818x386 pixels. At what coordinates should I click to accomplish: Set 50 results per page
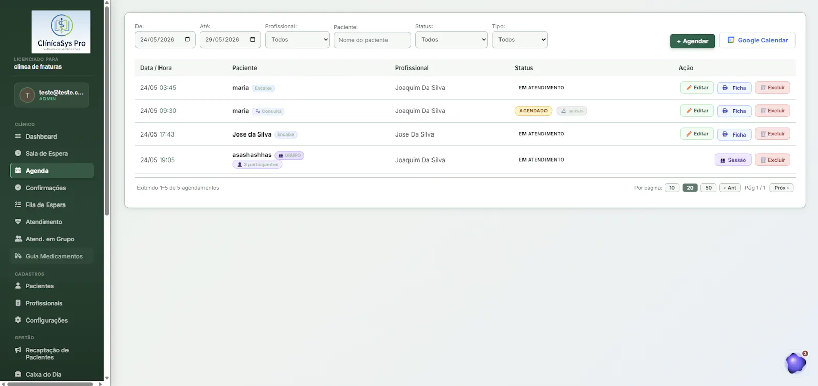(708, 188)
